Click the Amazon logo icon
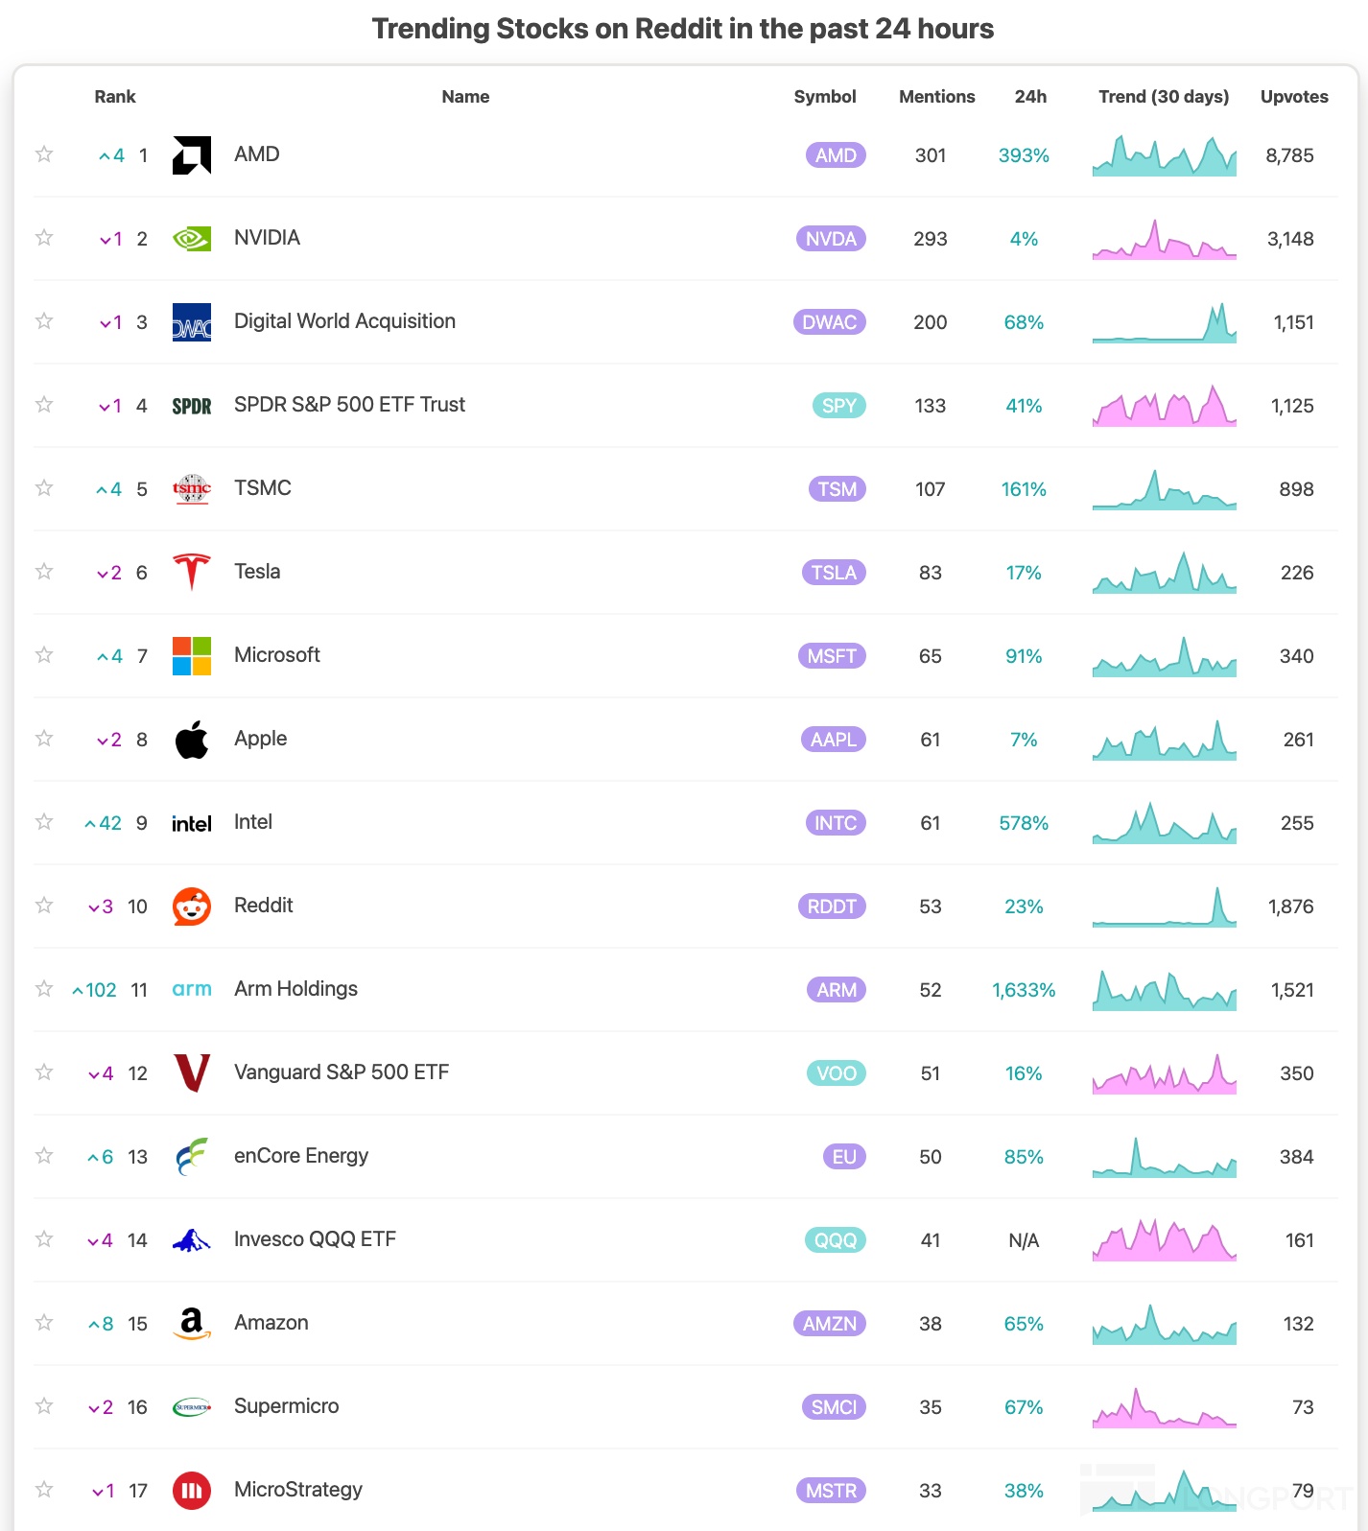Screen dimensions: 1368x1531 [191, 1324]
